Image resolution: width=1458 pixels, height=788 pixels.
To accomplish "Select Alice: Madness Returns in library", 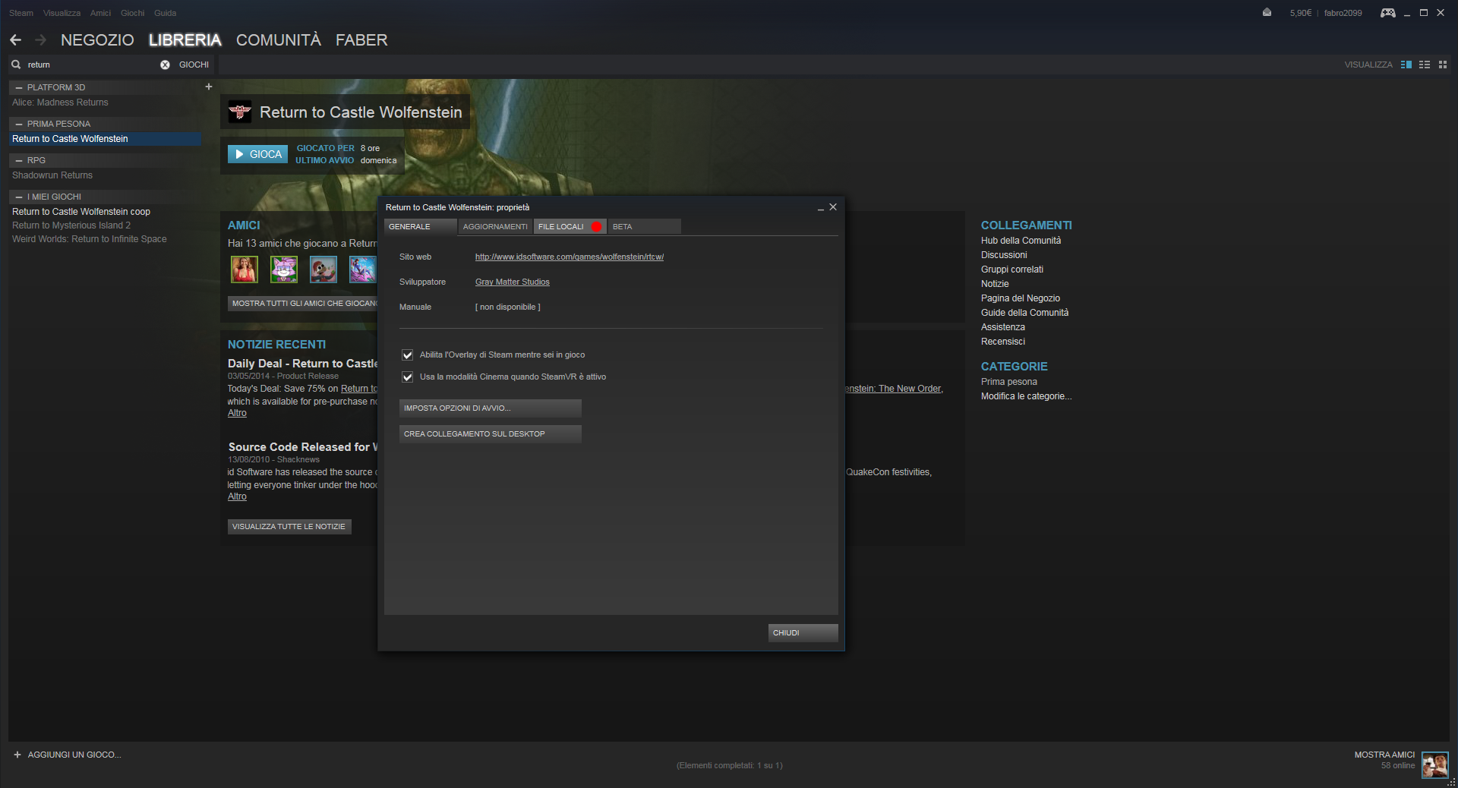I will 60,102.
